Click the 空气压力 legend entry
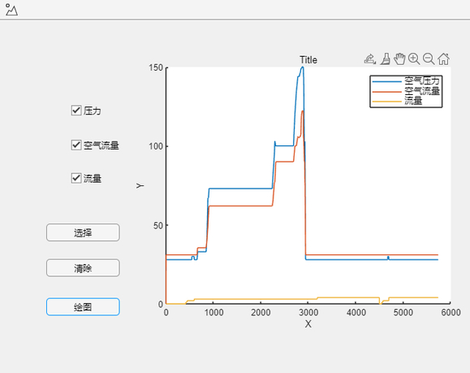 pos(422,80)
